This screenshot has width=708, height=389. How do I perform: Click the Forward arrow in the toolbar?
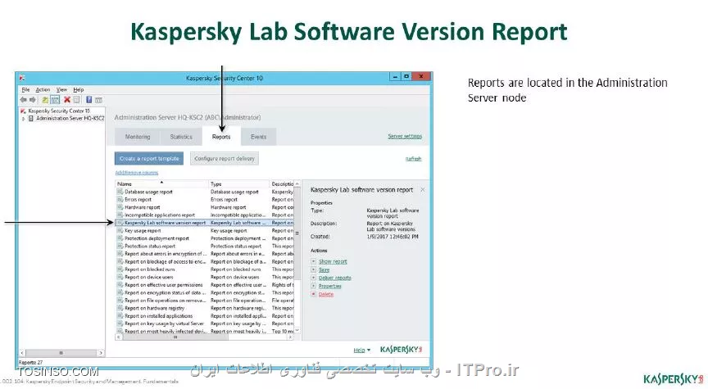coord(33,100)
